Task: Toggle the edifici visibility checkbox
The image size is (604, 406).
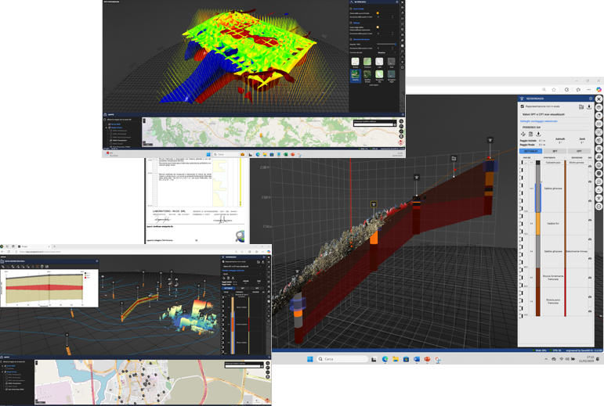Action: click(378, 27)
